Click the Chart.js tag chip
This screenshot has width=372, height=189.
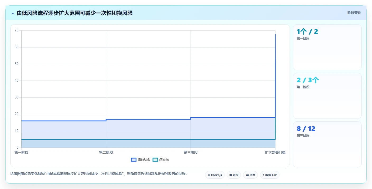point(215,175)
